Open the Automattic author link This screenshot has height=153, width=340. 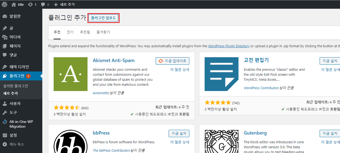(x=101, y=93)
